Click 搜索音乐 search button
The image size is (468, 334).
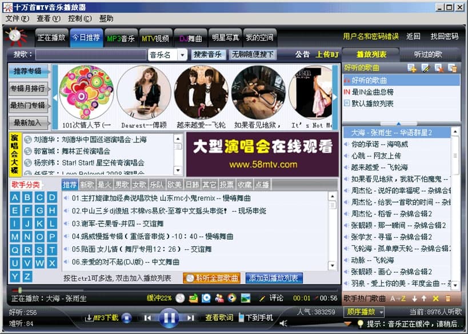pyautogui.click(x=208, y=54)
